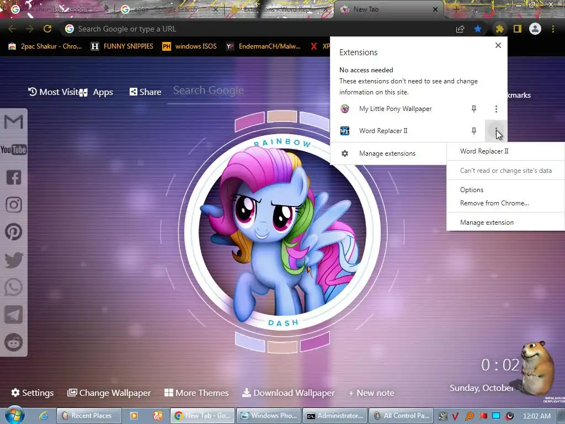Screen dimensions: 565x424
Task: Select Options in the context menu
Action: [x=472, y=190]
